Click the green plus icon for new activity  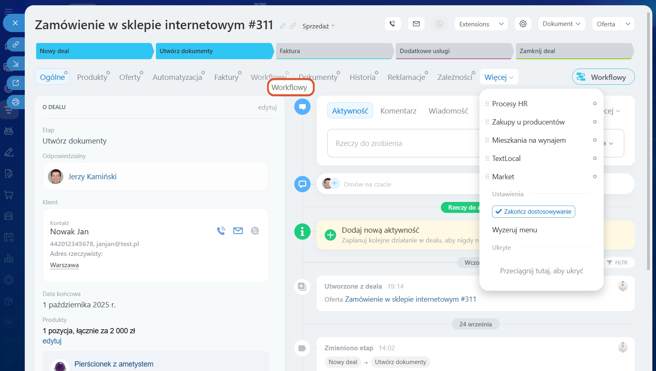[330, 235]
